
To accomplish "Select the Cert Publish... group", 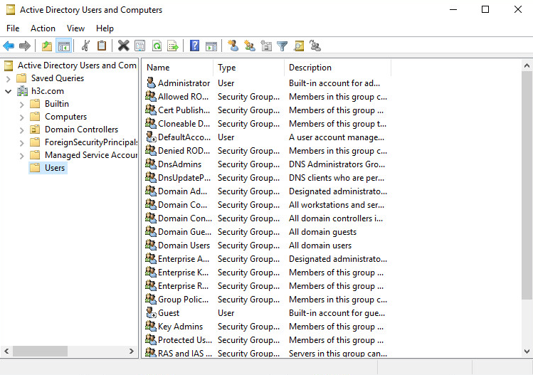I will (x=184, y=110).
